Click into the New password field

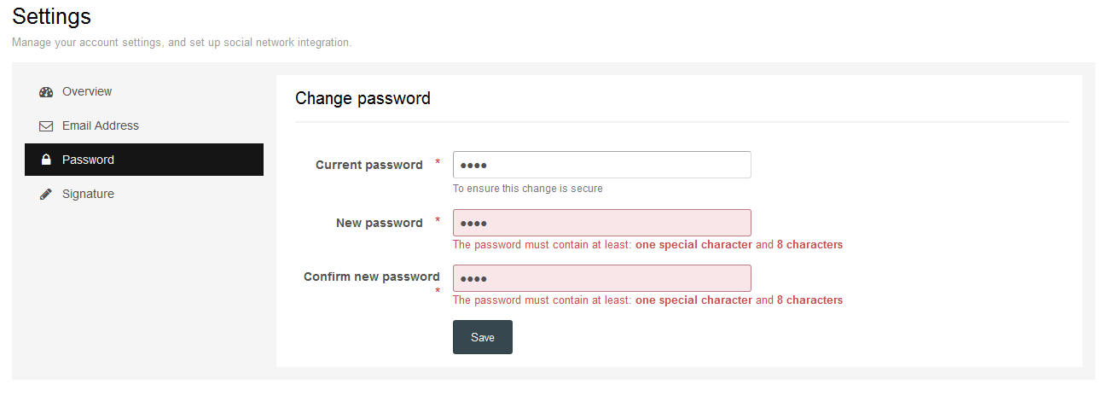[602, 223]
